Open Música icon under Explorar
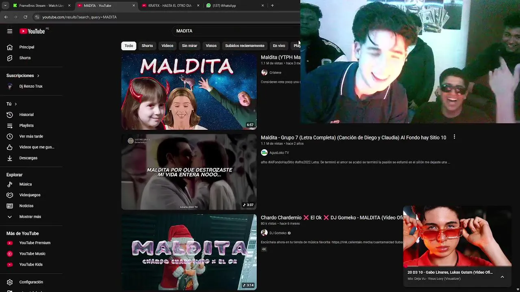 tap(10, 184)
